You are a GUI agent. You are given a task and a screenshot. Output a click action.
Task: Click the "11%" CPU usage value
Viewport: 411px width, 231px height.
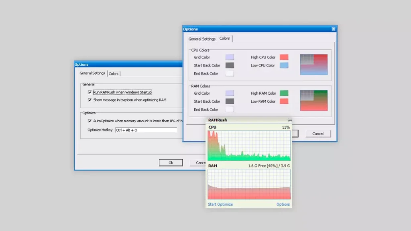coord(286,127)
